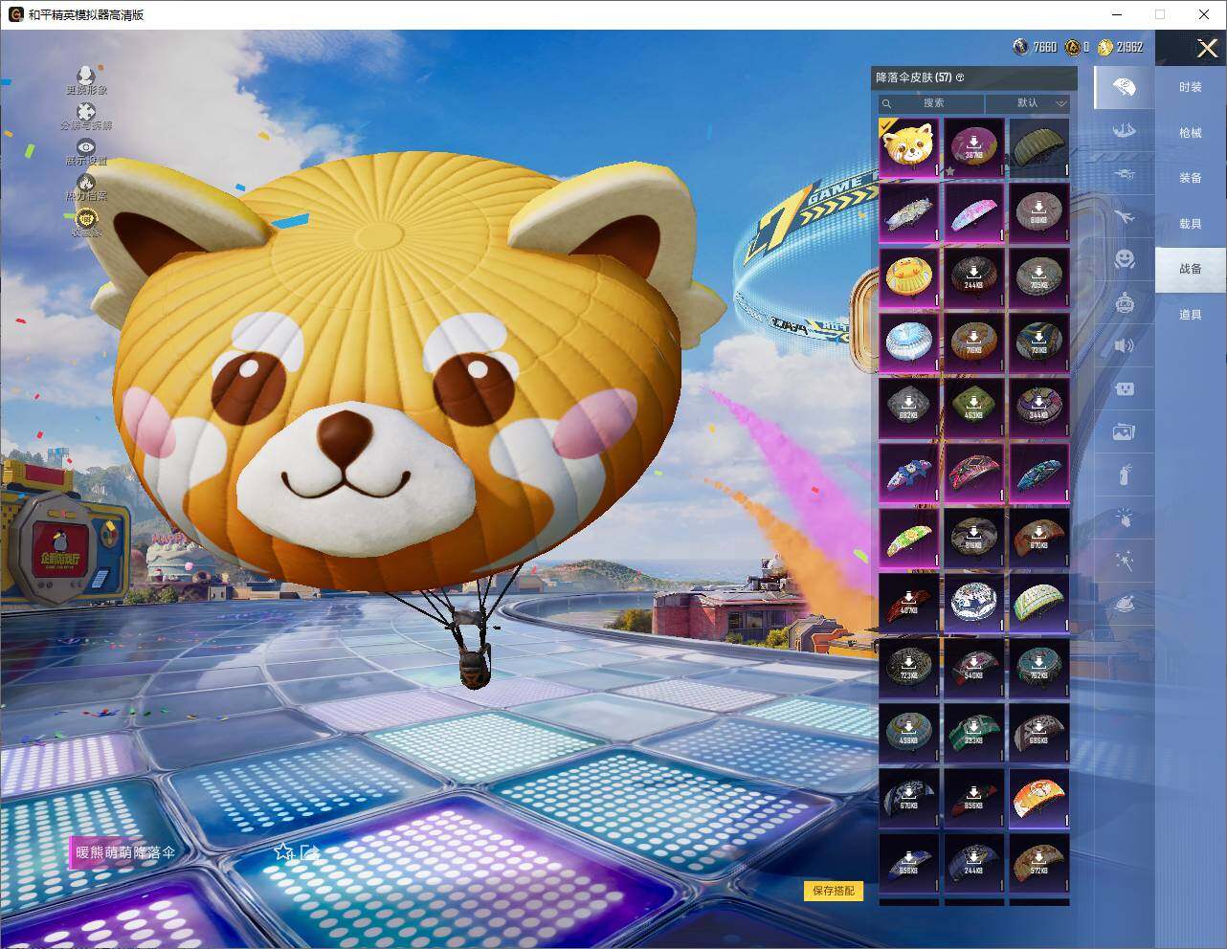Select the olive green default parachute skin
The image size is (1227, 949).
click(x=1039, y=147)
